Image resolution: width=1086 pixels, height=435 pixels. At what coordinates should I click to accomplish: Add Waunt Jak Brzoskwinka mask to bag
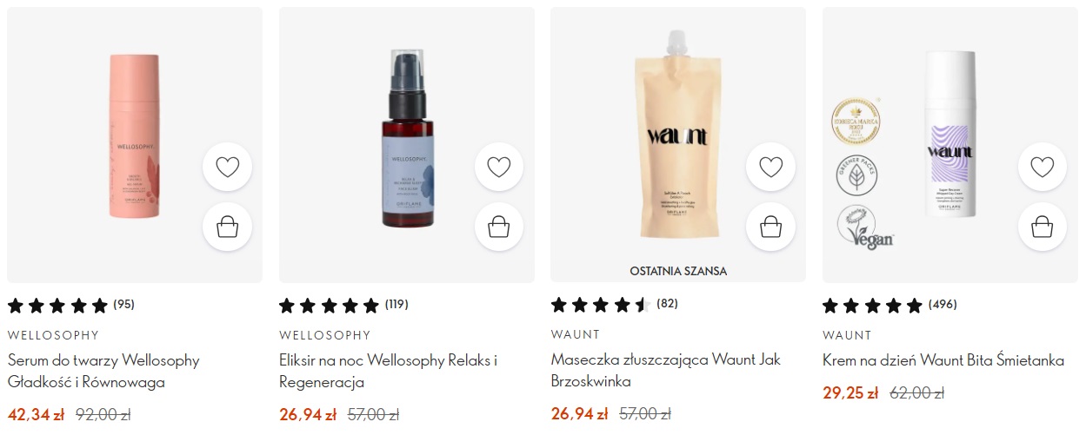pos(771,227)
